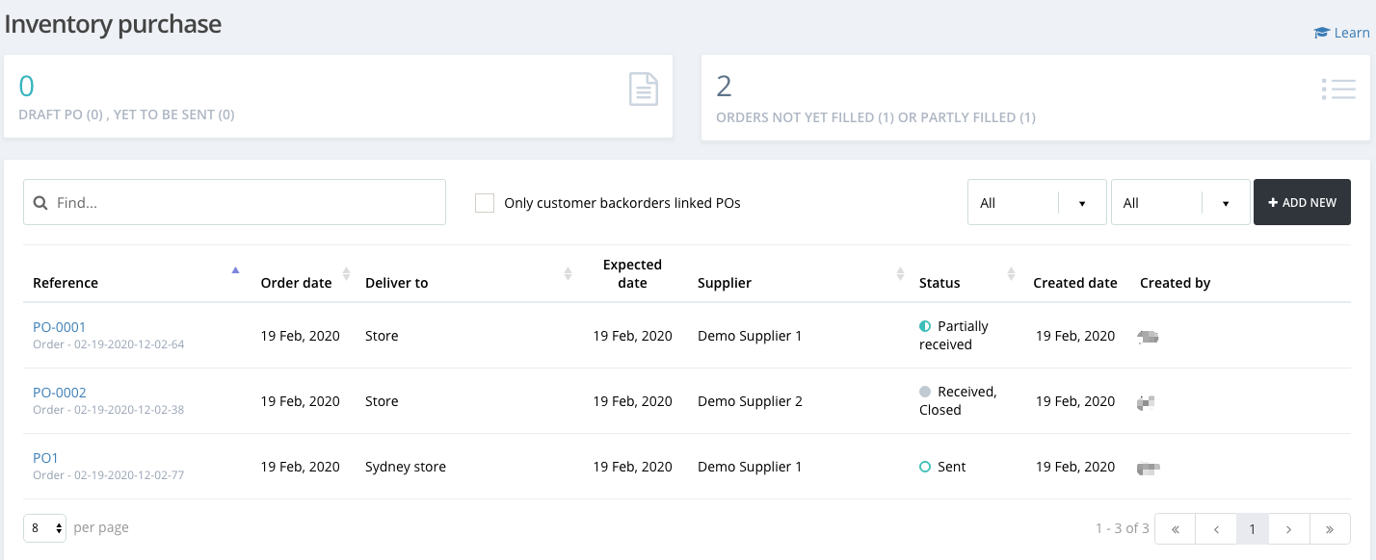Screen dimensions: 1376x560
Task: Open the second All filter dropdown
Action: [1179, 203]
